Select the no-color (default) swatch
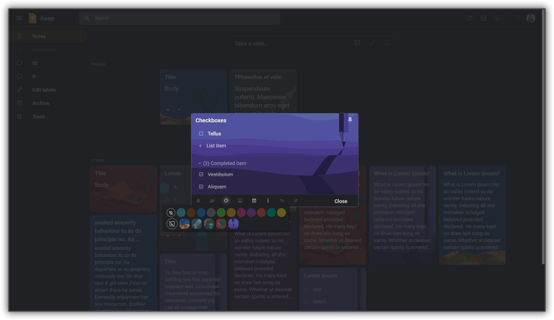 click(171, 213)
